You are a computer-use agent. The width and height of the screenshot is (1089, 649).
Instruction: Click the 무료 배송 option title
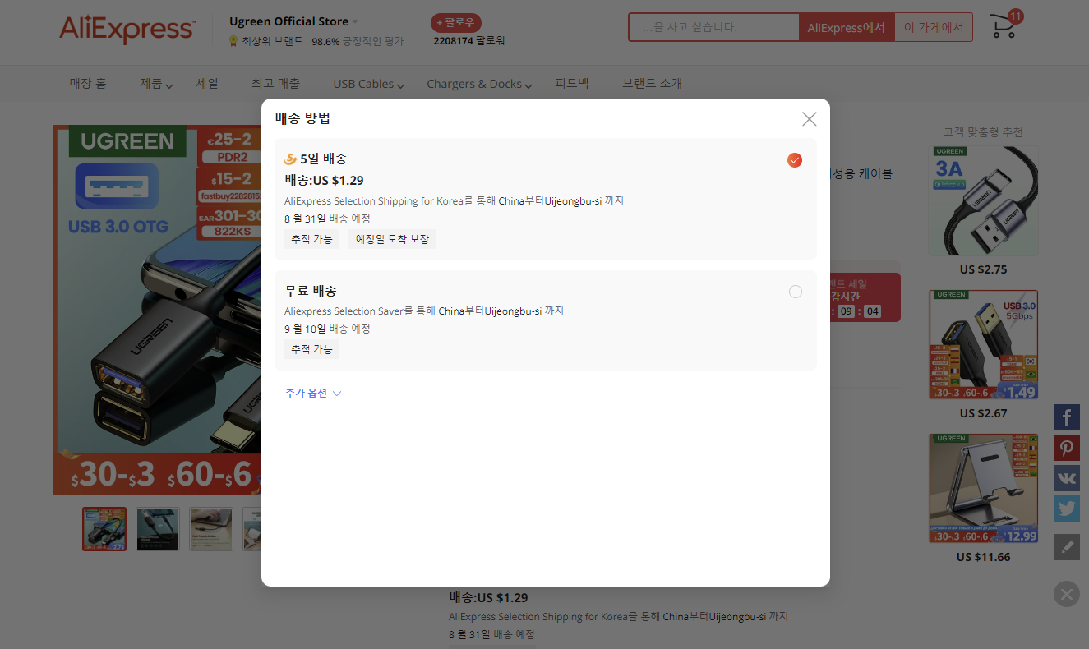[x=311, y=291]
